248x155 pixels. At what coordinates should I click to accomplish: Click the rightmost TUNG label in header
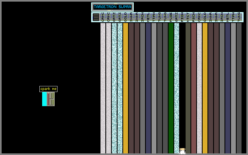click(239, 17)
